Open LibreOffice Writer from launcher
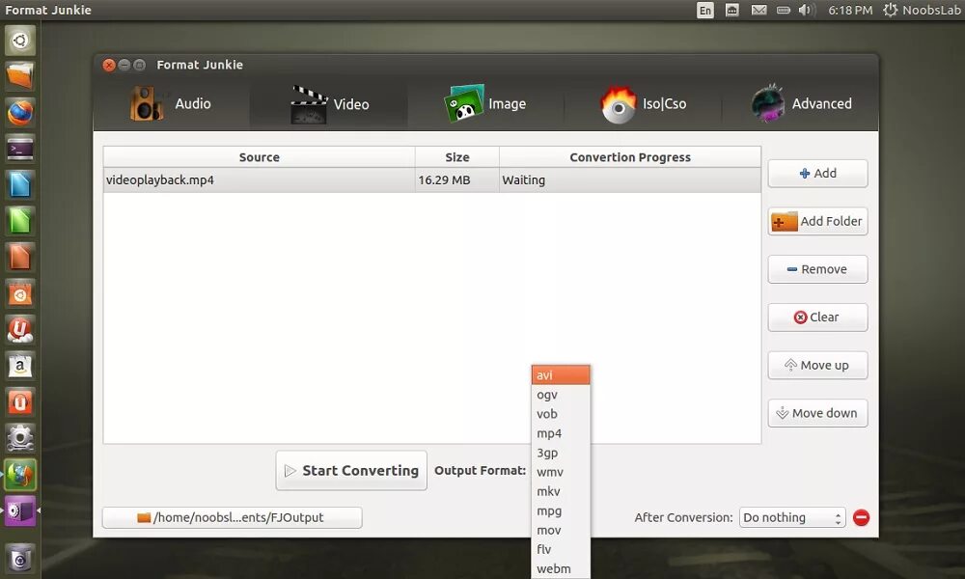The width and height of the screenshot is (965, 579). tap(20, 185)
